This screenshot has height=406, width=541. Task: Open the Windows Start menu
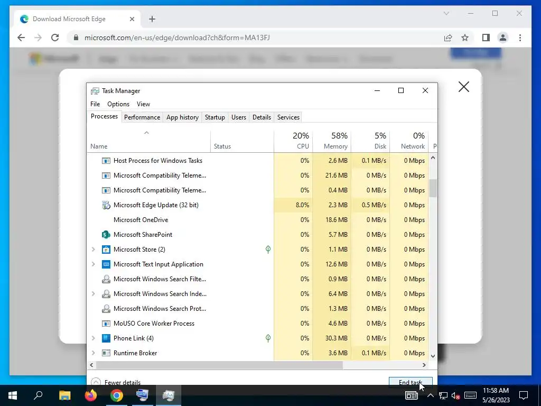[x=13, y=395]
